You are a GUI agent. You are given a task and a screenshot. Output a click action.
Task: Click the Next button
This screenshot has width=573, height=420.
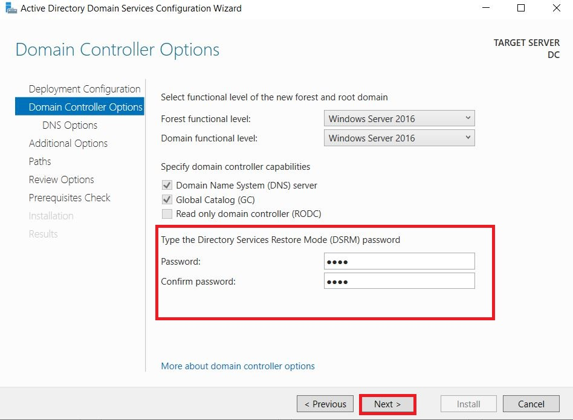pyautogui.click(x=387, y=404)
